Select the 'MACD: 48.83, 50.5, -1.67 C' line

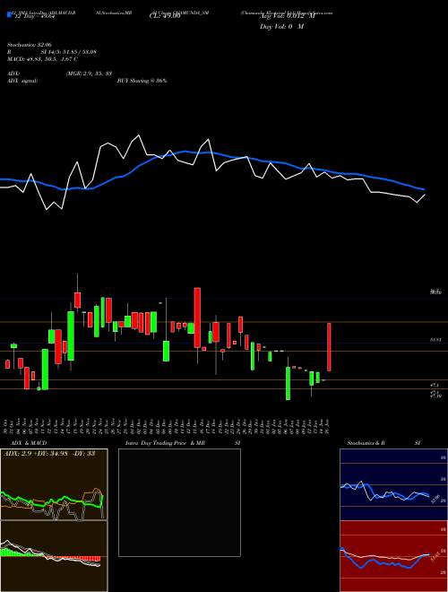pos(42,59)
